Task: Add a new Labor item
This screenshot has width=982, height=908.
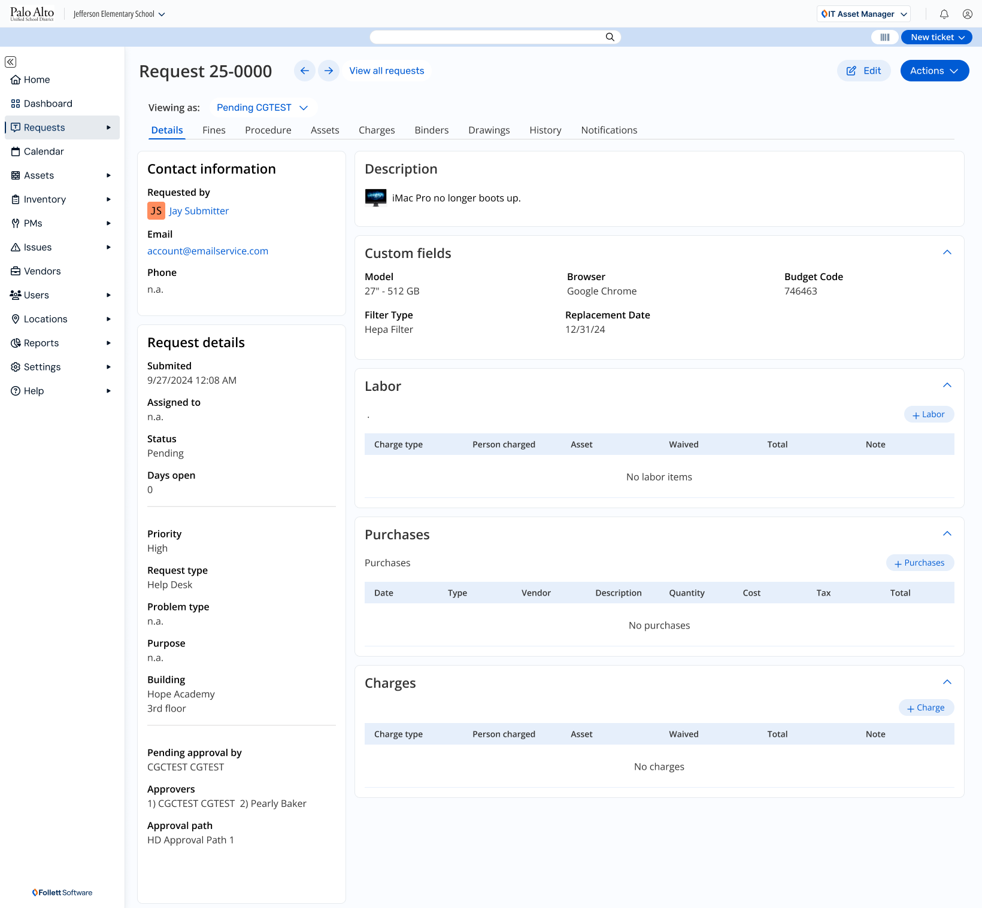Action: click(x=929, y=414)
